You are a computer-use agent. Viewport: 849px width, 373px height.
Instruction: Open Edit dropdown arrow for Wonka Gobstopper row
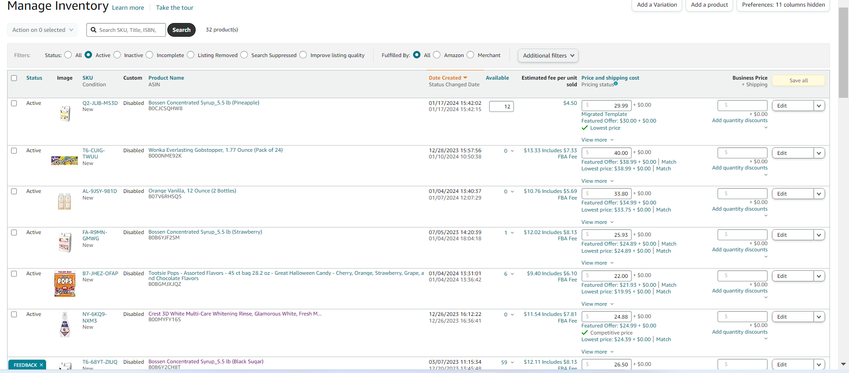819,153
